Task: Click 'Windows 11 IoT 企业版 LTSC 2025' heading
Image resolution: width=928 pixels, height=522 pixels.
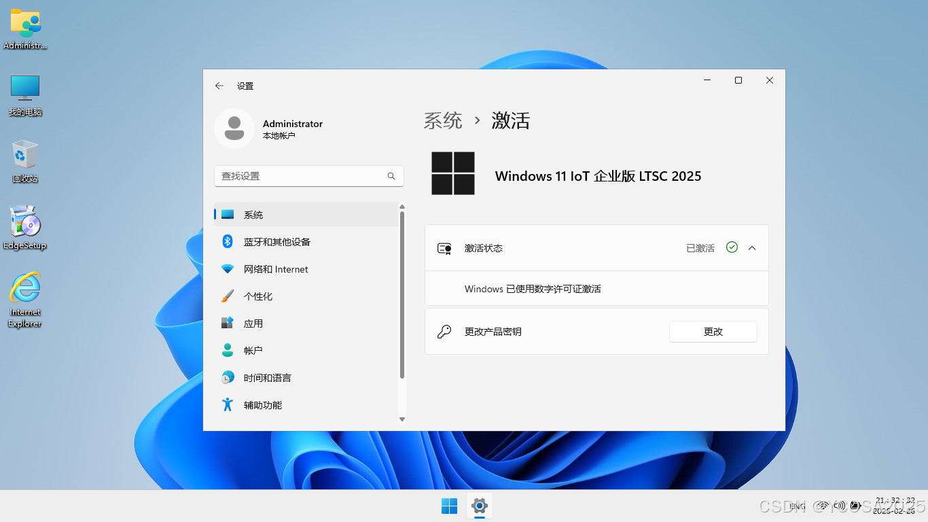Action: 598,176
